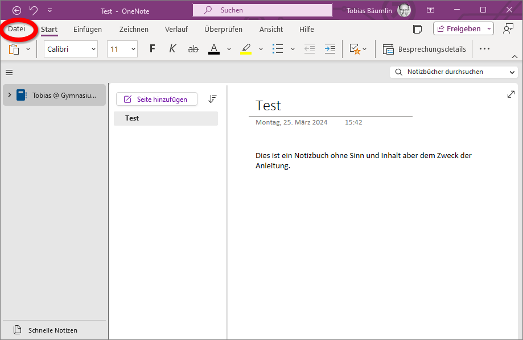Open font color dropdown arrow
This screenshot has width=523, height=340.
tap(229, 49)
